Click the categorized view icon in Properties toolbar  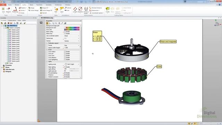[48, 23]
